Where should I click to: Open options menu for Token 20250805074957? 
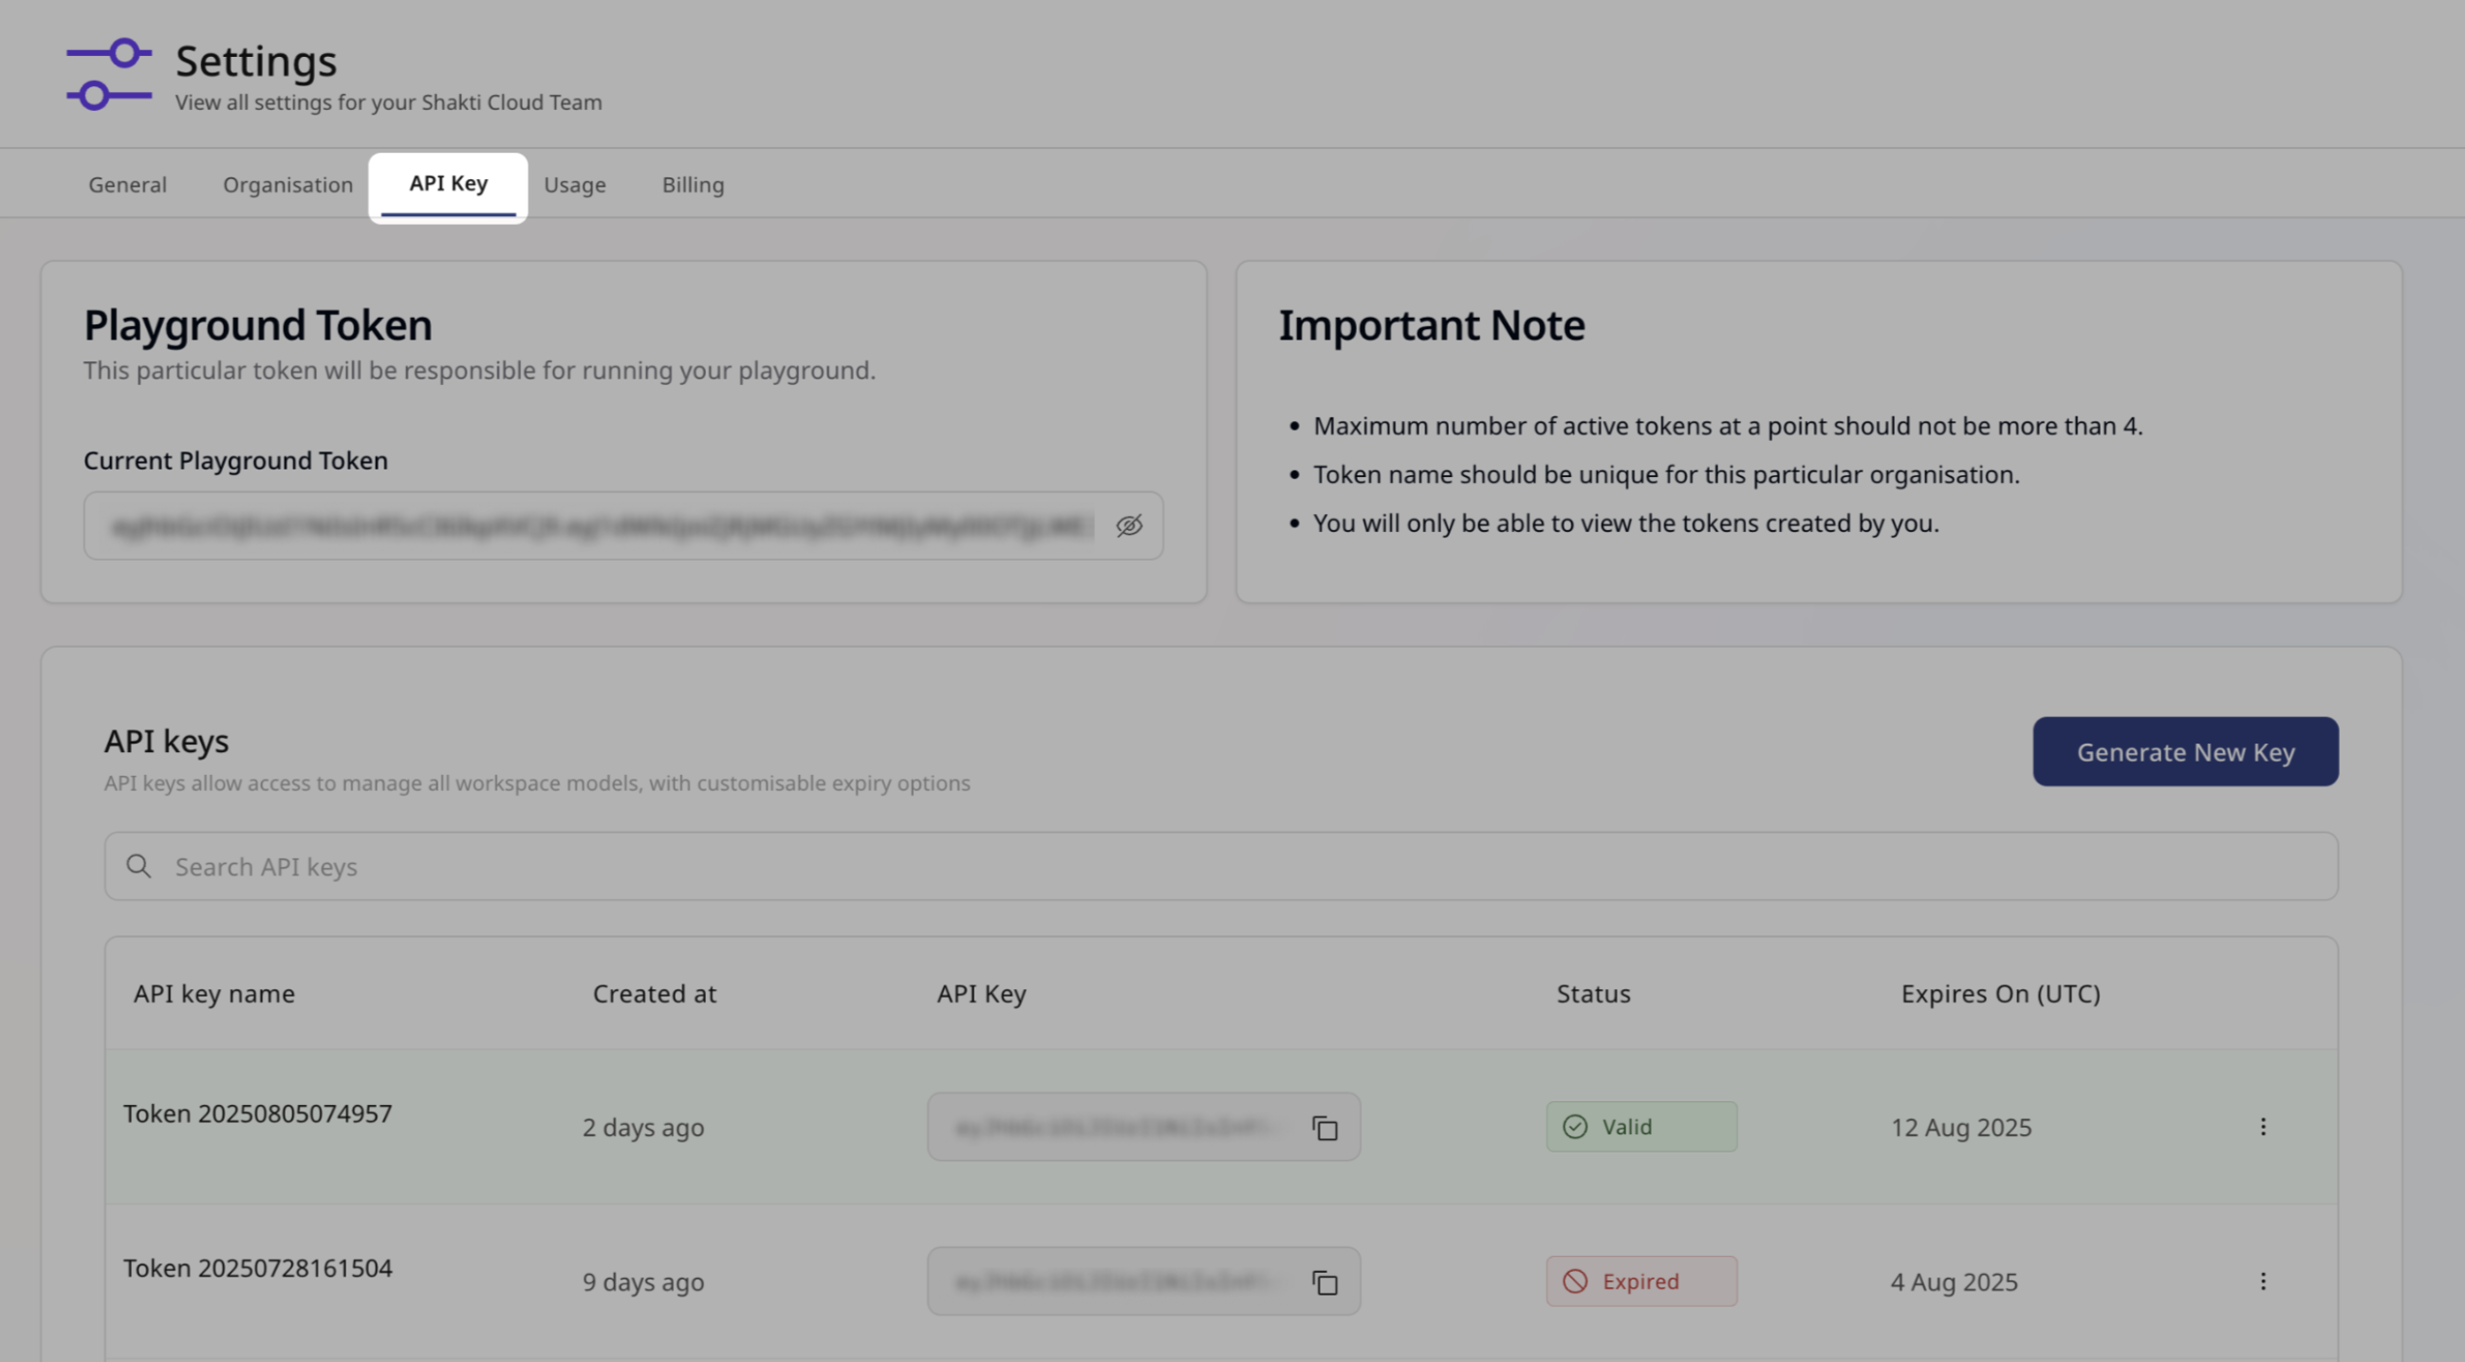pyautogui.click(x=2264, y=1127)
